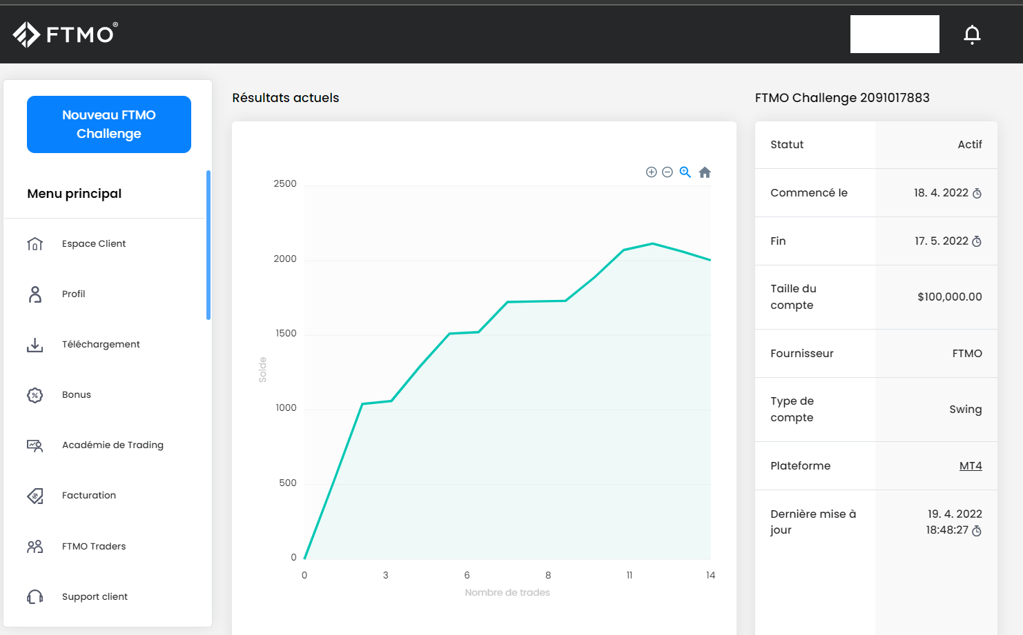Click the clock icon beside start date
Screen dimensions: 1023x635
[x=977, y=194]
